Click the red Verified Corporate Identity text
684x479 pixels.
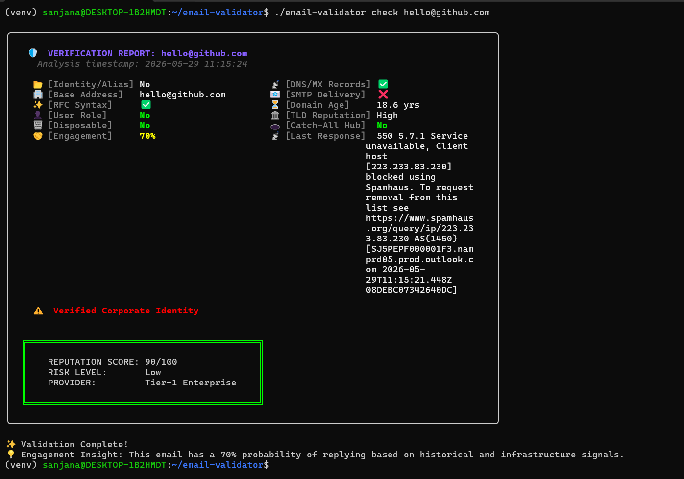coord(126,311)
